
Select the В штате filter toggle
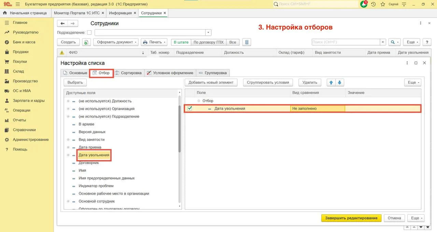pyautogui.click(x=181, y=42)
